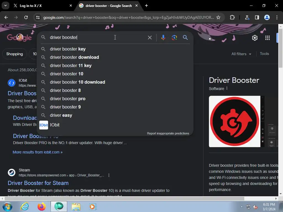This screenshot has height=212, width=283.
Task: Select the driver booster Google Search tab
Action: coord(108,6)
